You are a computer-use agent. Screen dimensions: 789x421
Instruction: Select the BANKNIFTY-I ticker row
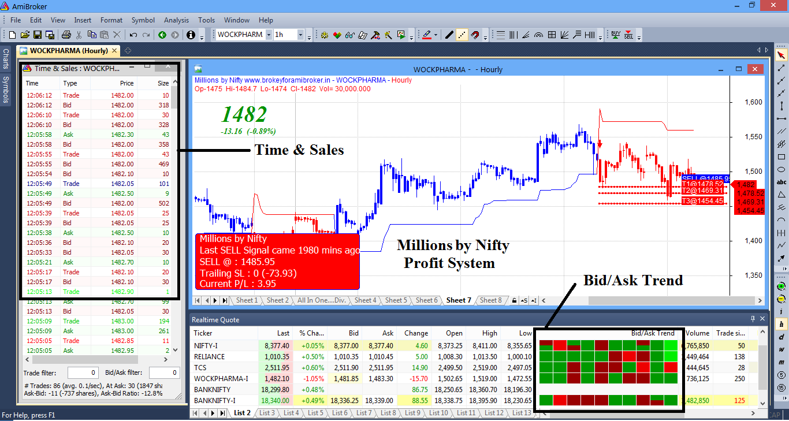474,401
